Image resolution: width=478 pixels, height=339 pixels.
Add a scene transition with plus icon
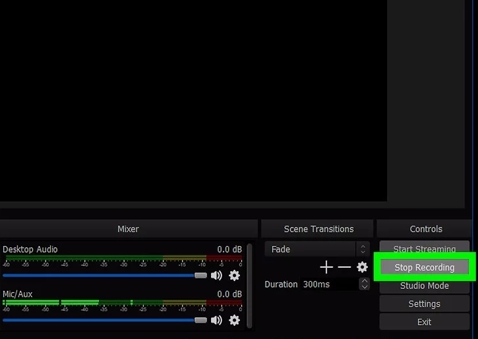click(x=326, y=267)
